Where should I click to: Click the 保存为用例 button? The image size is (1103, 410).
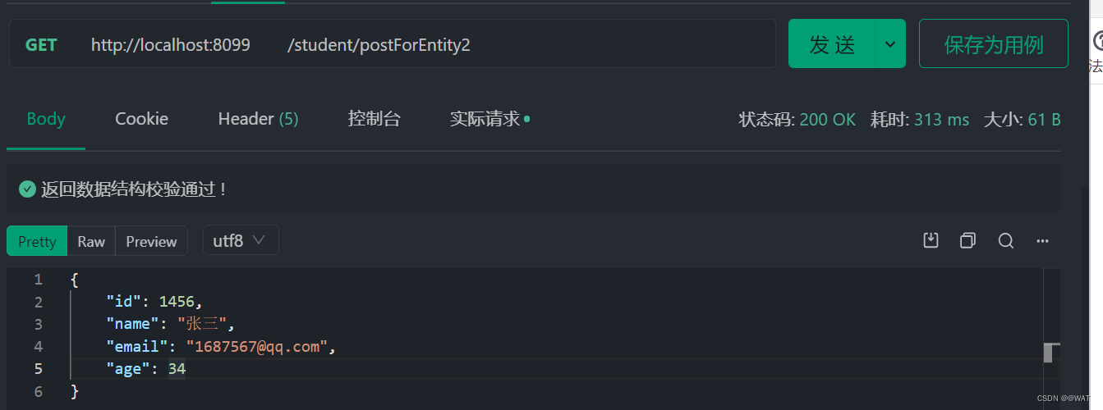coord(993,44)
